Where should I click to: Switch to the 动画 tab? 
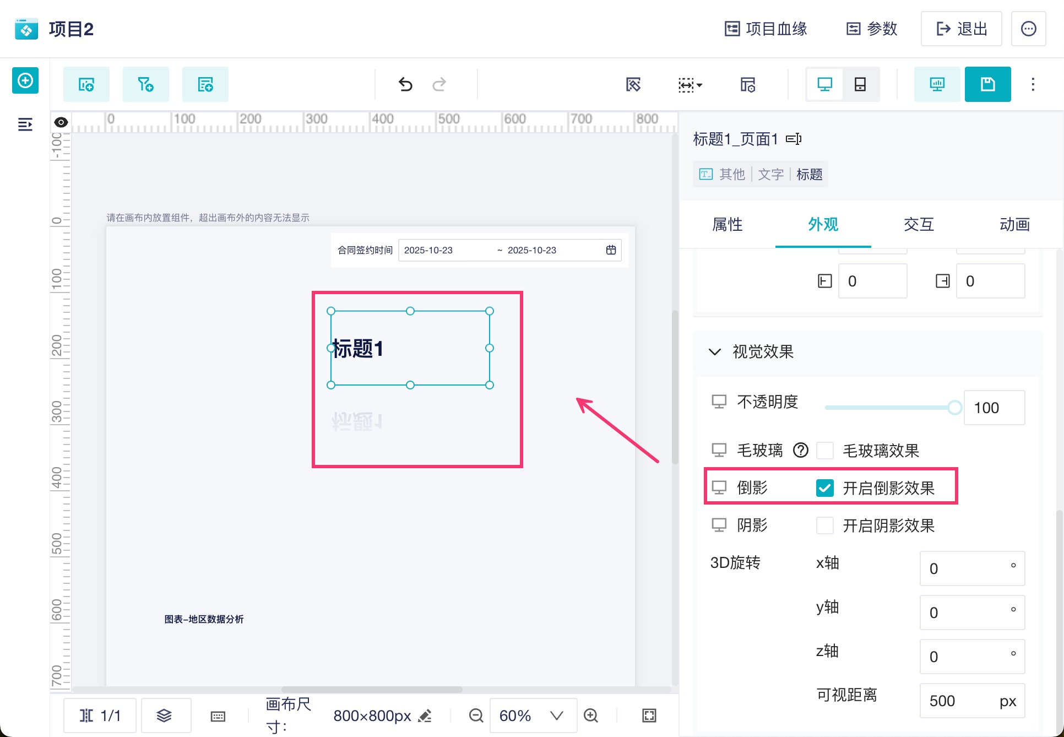click(1014, 224)
